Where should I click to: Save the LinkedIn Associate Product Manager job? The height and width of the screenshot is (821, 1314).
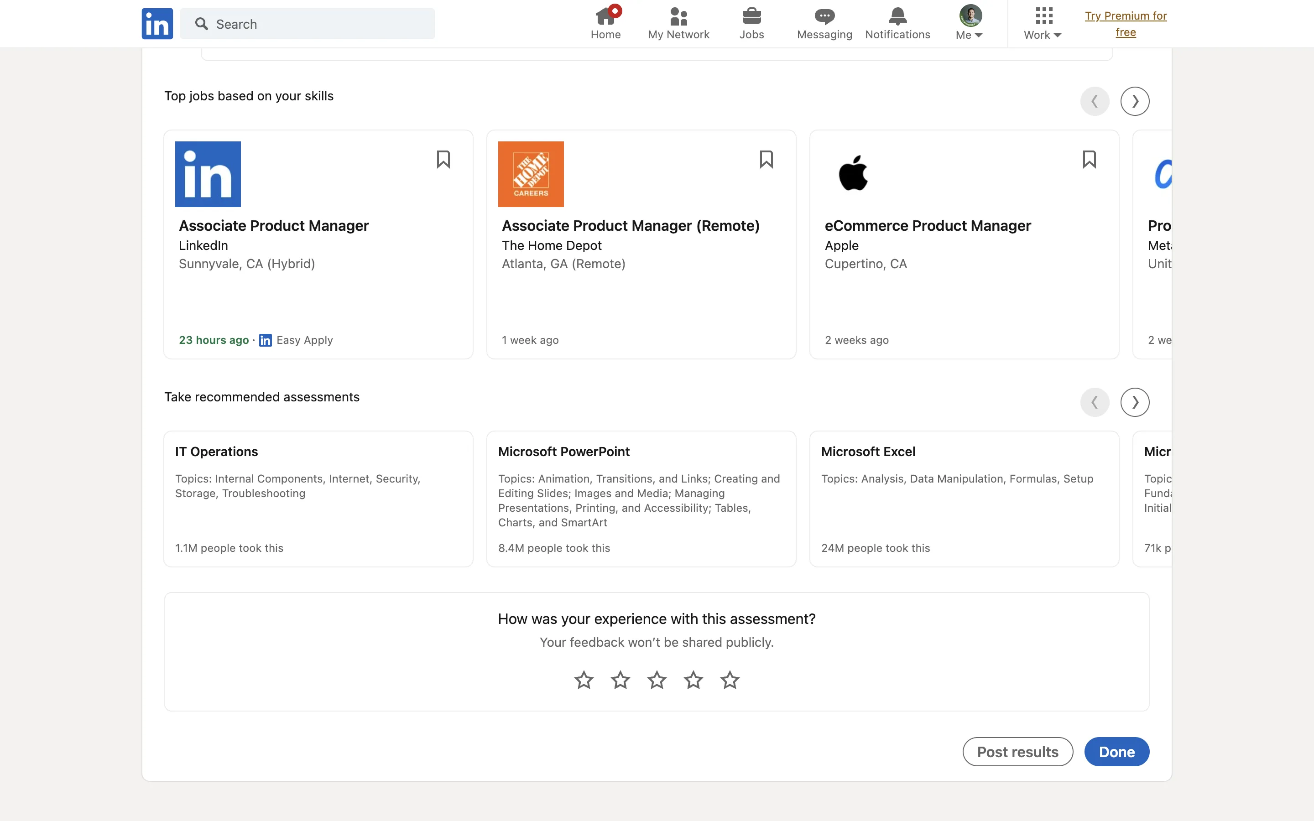click(443, 159)
